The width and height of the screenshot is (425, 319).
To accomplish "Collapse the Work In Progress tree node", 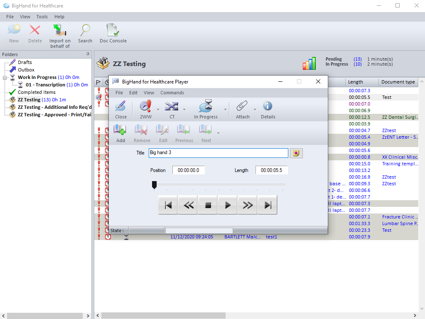I will 5,78.
